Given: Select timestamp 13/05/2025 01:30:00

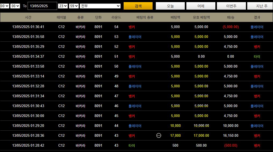Looking at the screenshot, I should click(x=28, y=116).
